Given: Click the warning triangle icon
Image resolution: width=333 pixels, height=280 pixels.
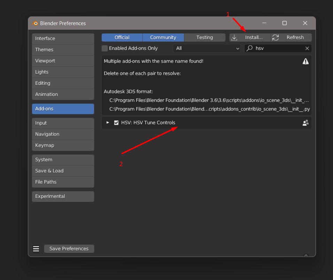Looking at the screenshot, I should point(305,61).
